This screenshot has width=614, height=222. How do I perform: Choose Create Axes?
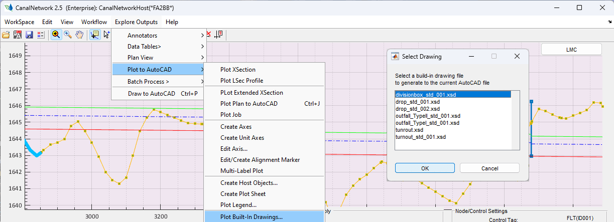(265, 127)
